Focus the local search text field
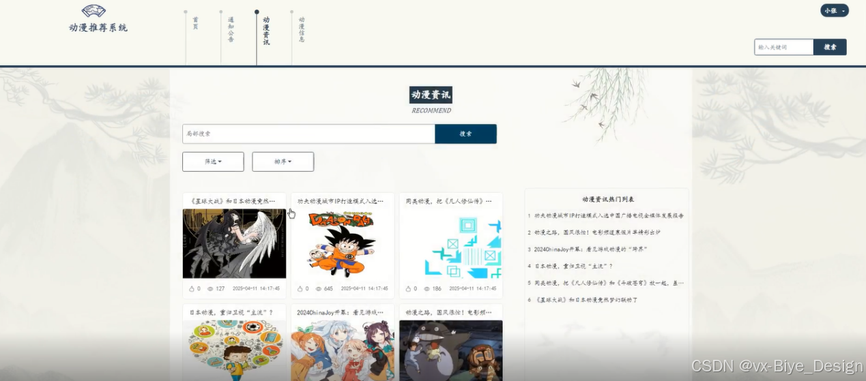866x381 pixels. (308, 134)
